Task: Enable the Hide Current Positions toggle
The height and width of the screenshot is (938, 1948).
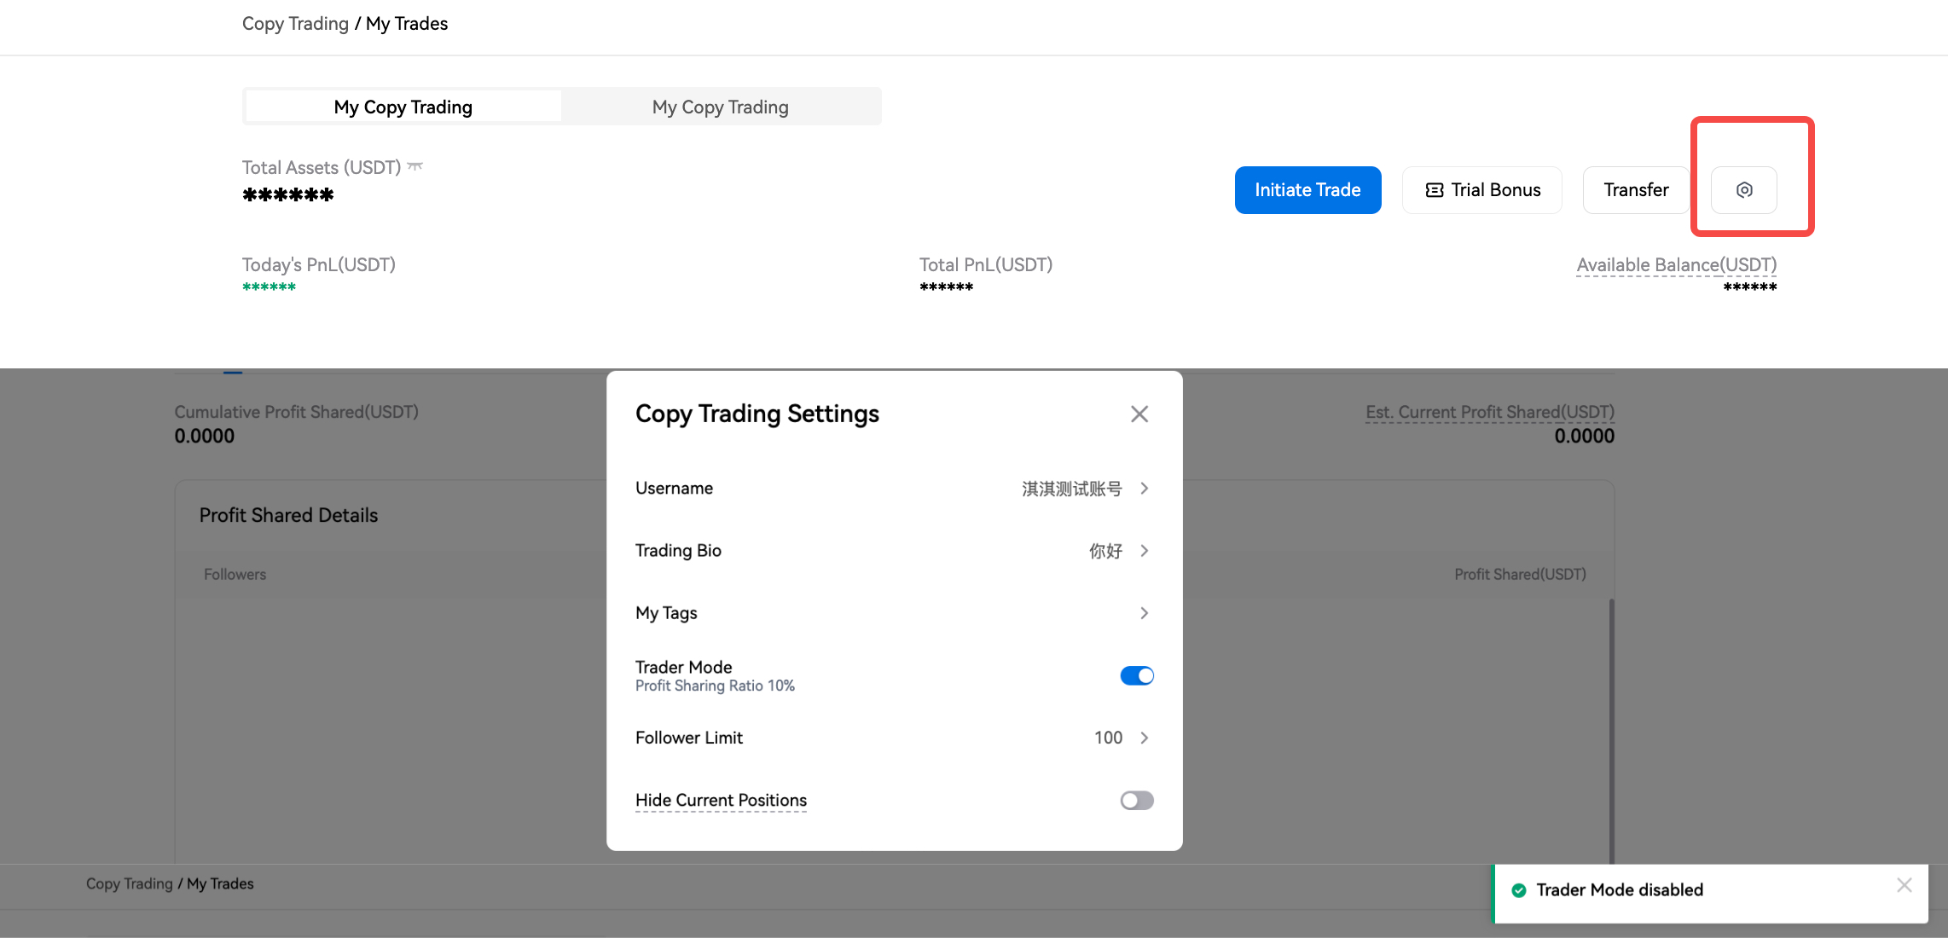Action: [1137, 800]
